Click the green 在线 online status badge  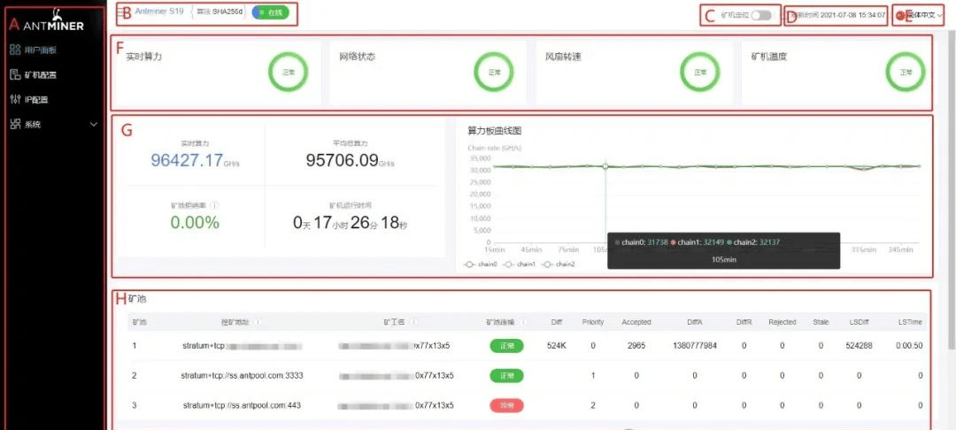click(x=270, y=12)
